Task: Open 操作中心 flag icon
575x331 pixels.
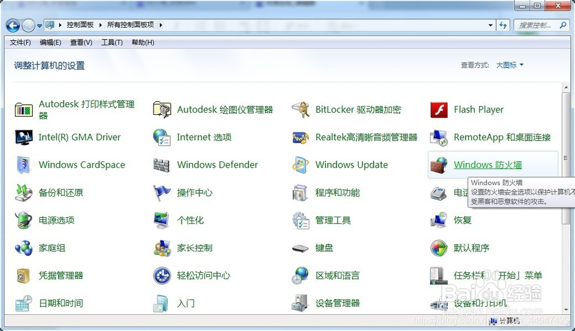Action: point(162,193)
